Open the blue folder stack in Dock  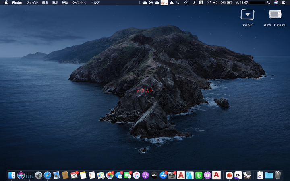[269, 175]
